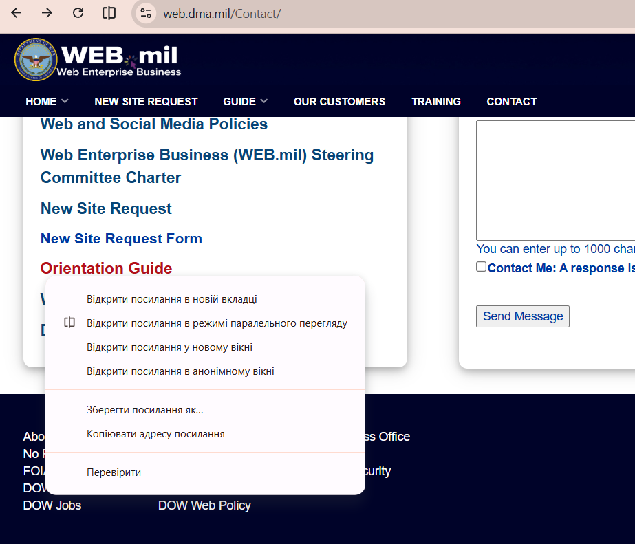Tick the Contact Me checkbox
Screen dimensions: 635x544
click(481, 267)
